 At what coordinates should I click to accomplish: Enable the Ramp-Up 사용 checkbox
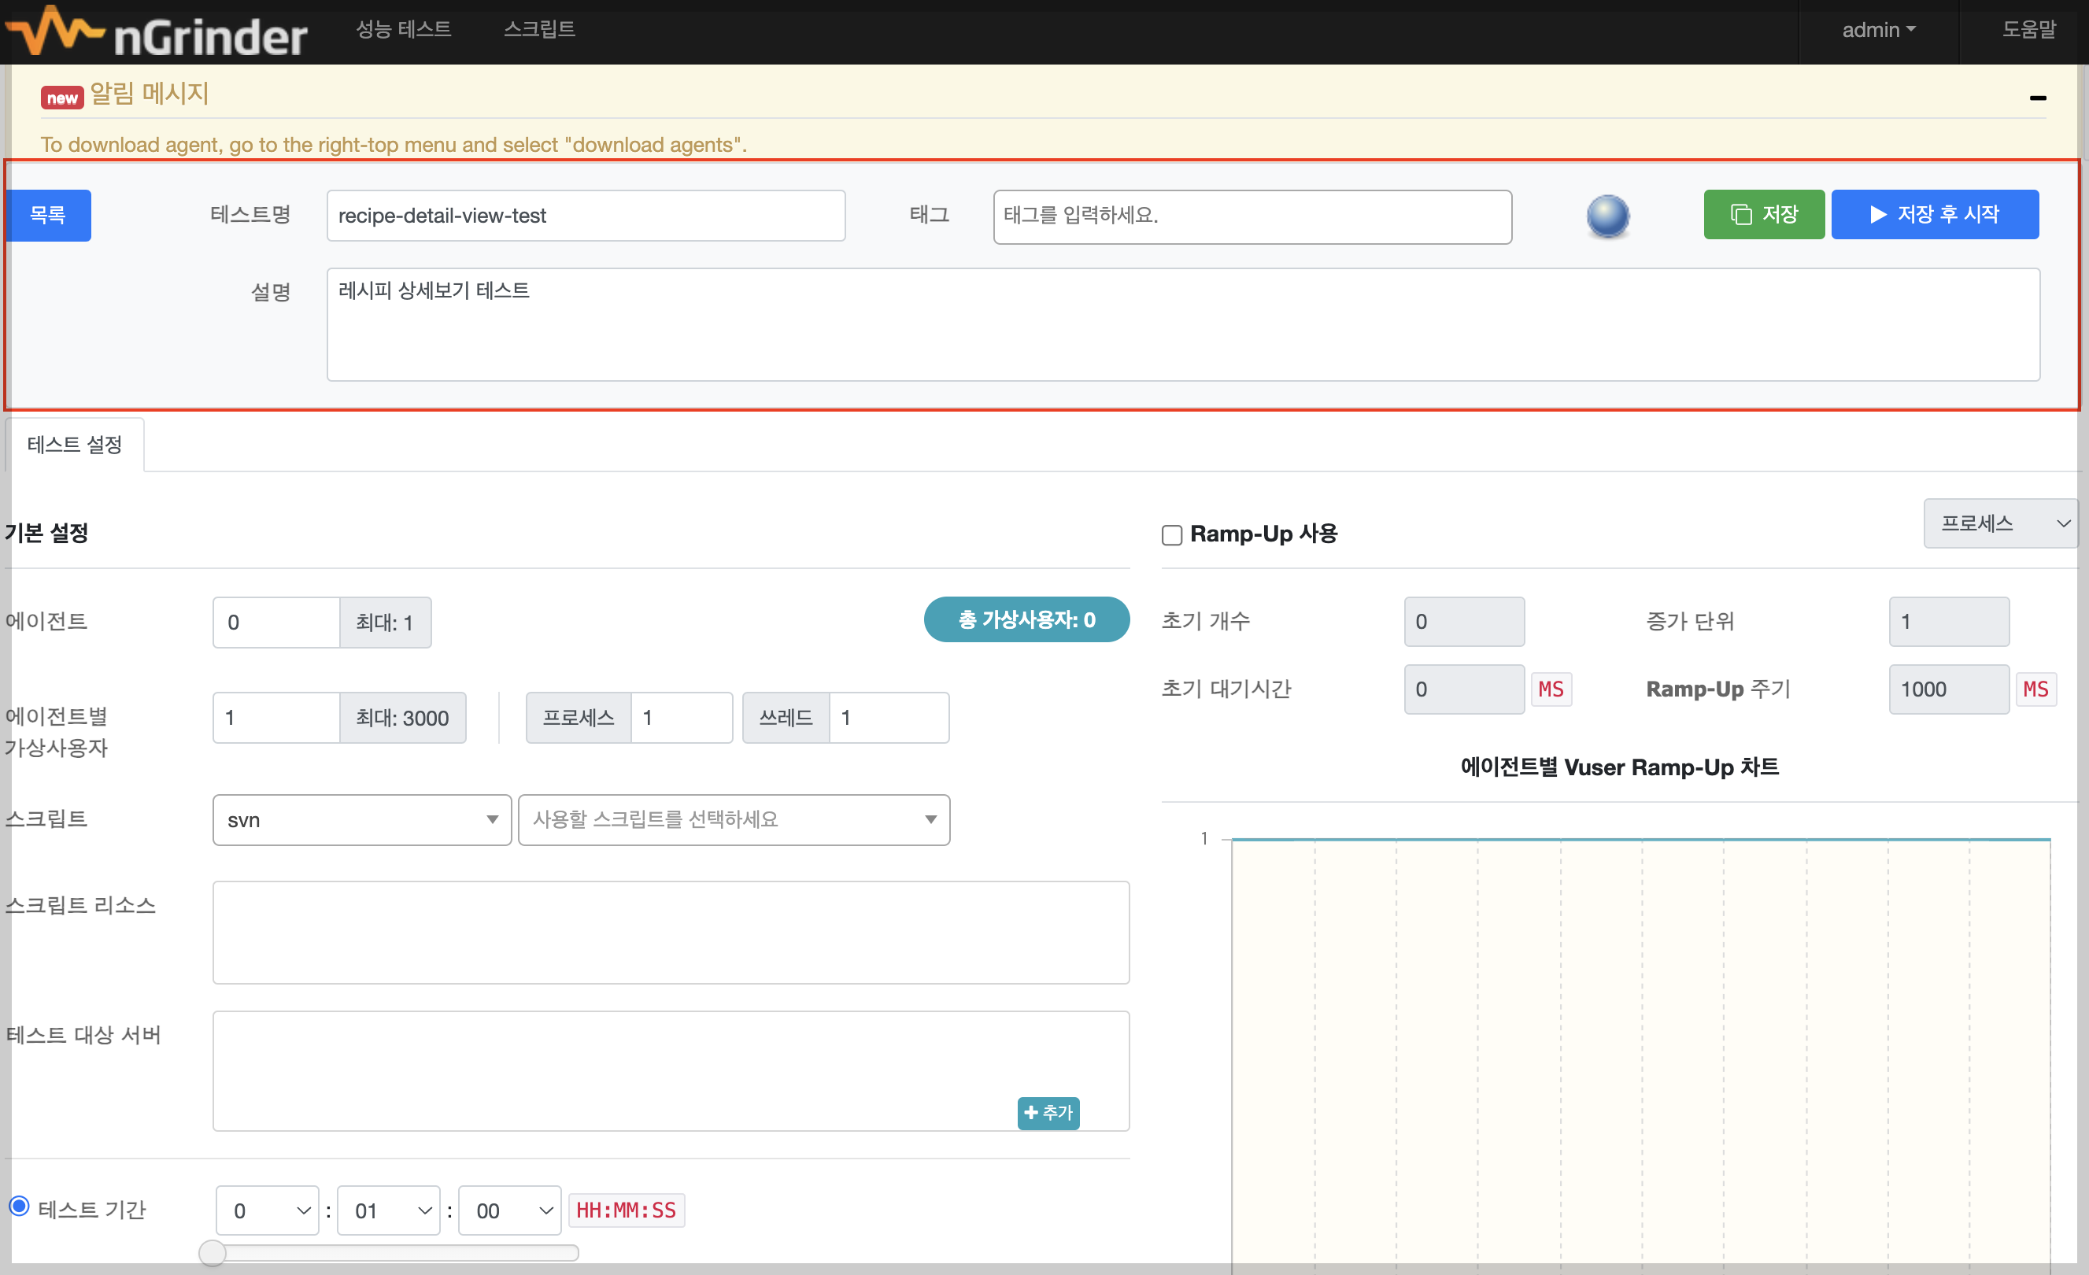click(x=1172, y=535)
